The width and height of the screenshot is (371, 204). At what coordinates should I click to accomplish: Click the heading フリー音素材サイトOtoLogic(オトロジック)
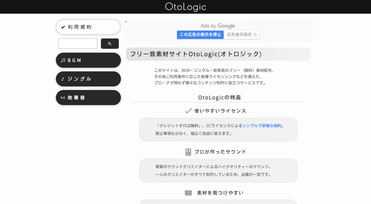[196, 54]
